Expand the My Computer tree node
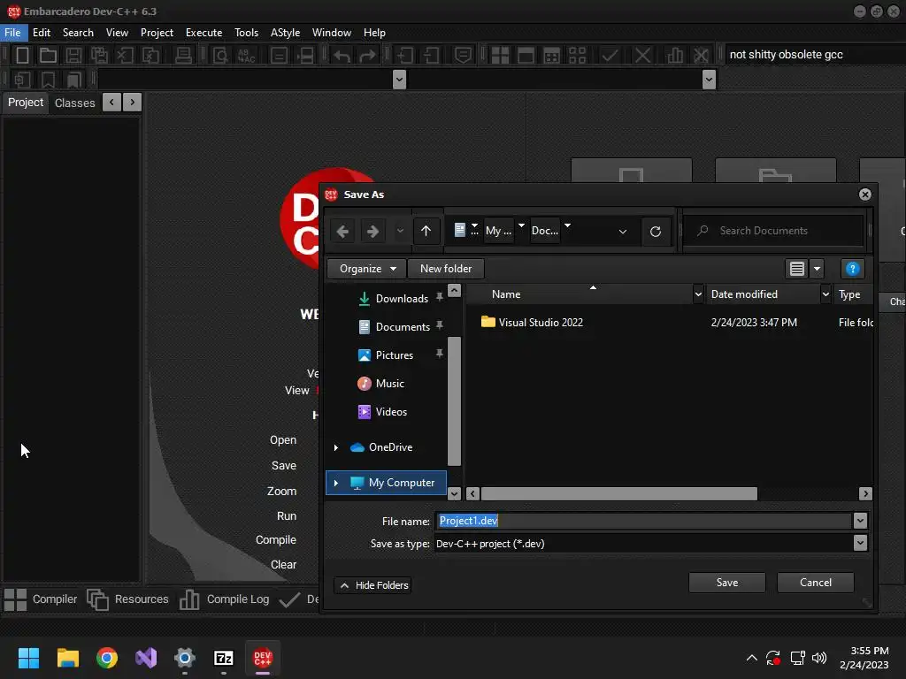Viewport: 906px width, 679px height. click(x=335, y=483)
